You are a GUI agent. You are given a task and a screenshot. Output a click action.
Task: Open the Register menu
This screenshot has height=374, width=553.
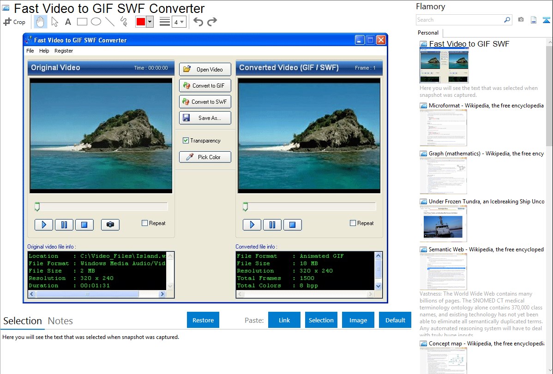click(64, 51)
